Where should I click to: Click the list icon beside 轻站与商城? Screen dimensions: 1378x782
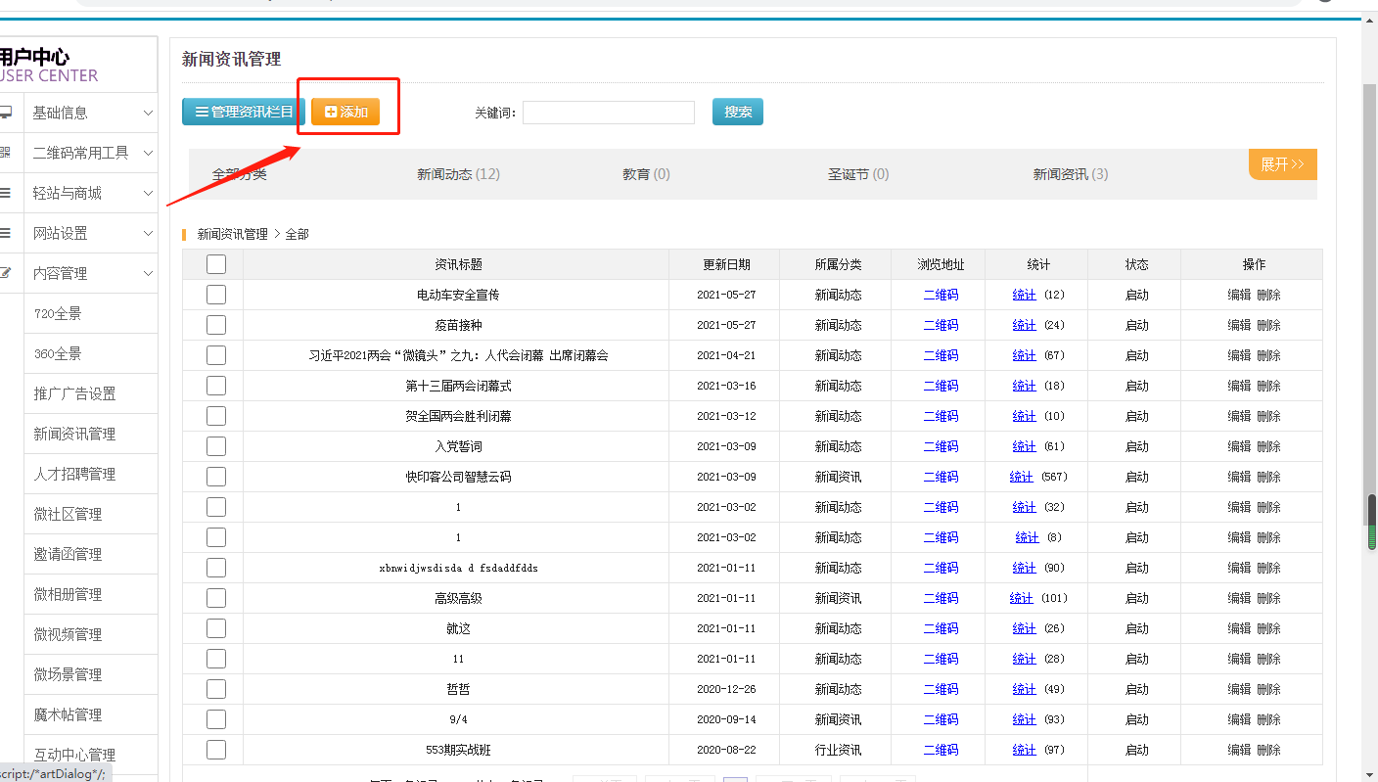coord(6,193)
